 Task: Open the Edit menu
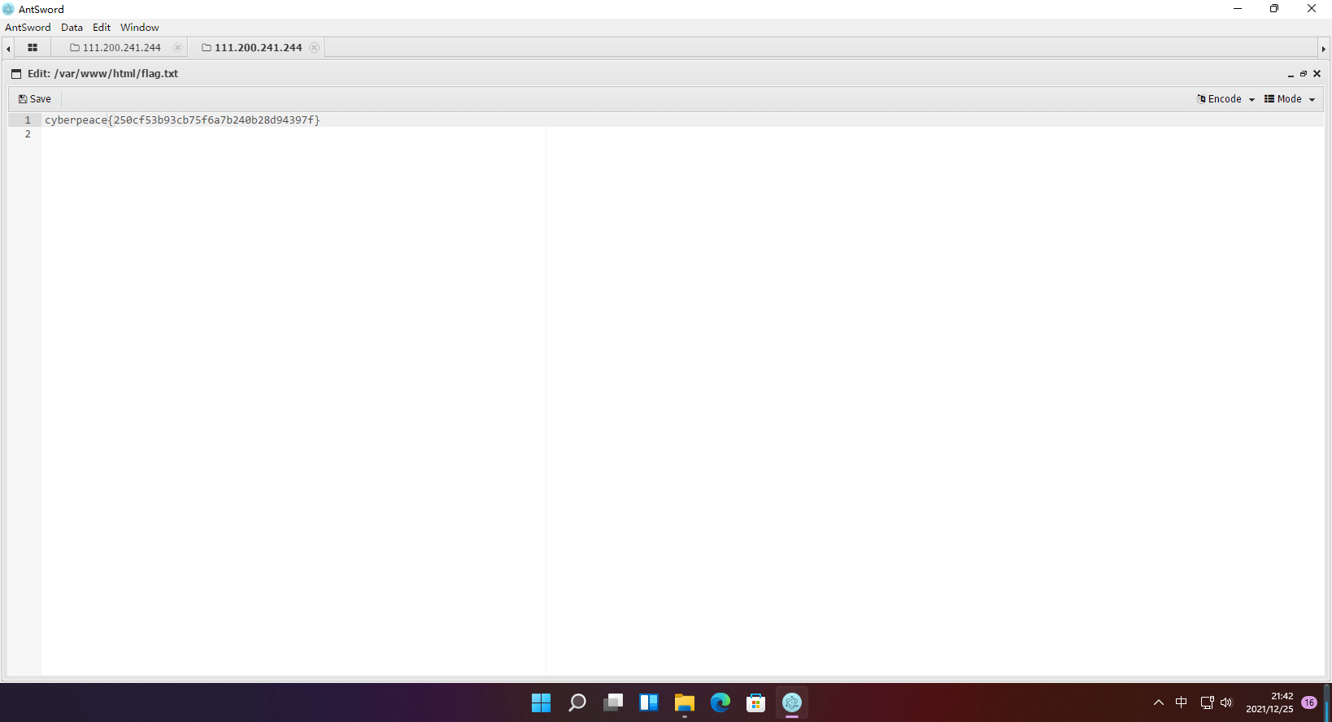[x=101, y=27]
